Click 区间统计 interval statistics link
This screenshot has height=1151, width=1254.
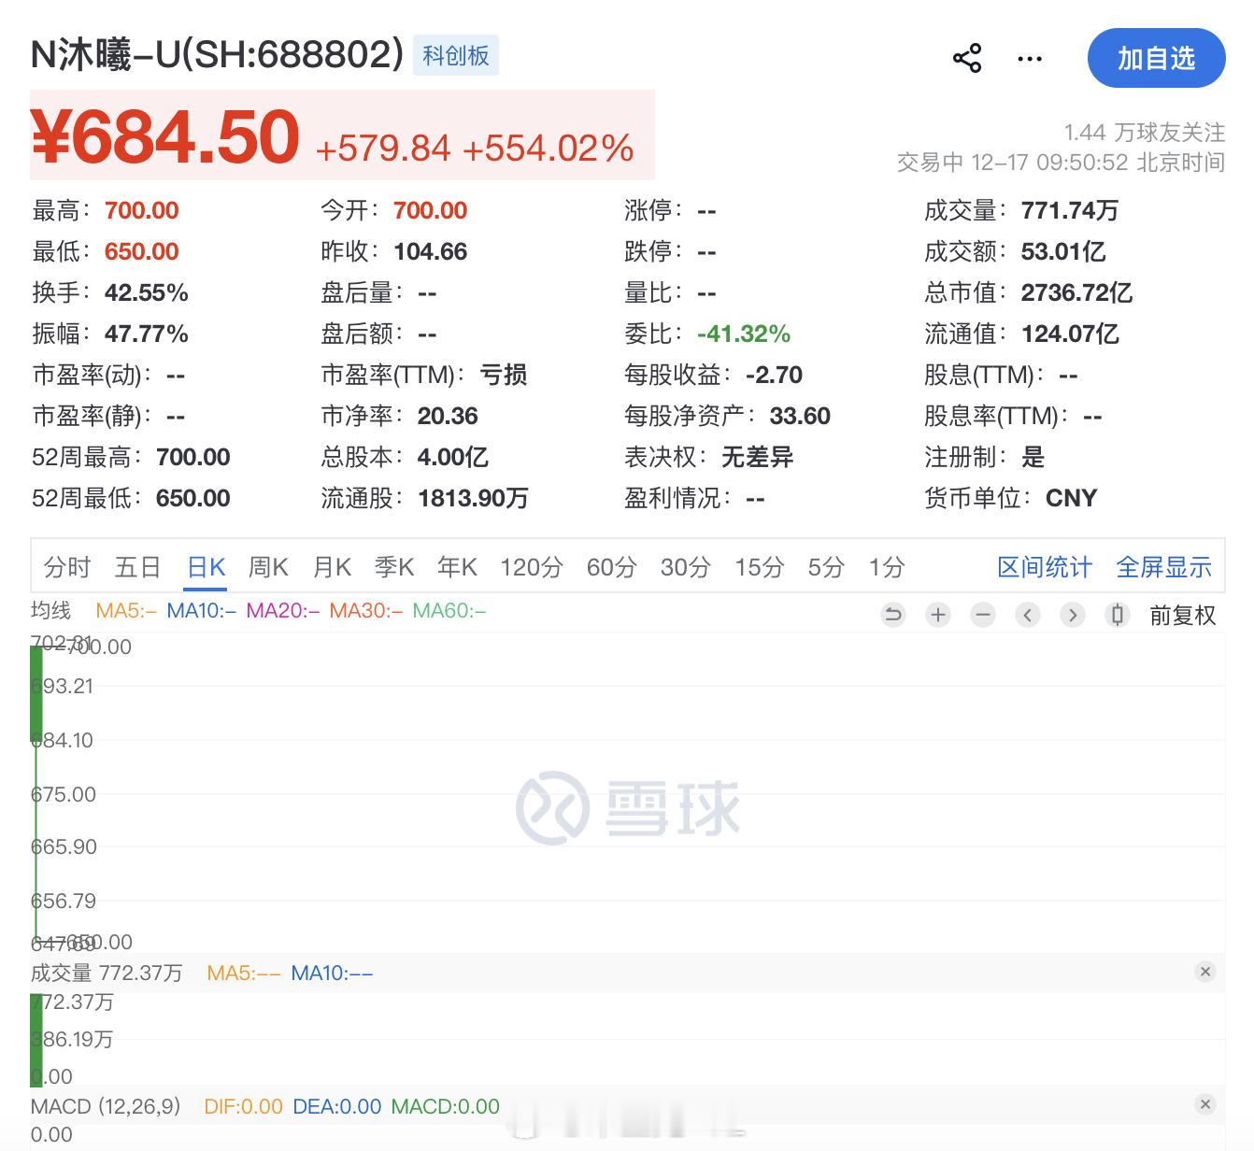click(x=1044, y=566)
